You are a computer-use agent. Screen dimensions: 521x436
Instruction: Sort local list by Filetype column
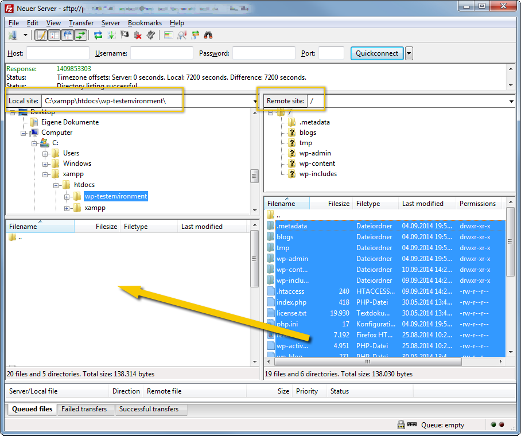149,226
